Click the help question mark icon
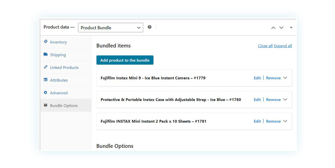The width and height of the screenshot is (335, 168). coord(149,27)
